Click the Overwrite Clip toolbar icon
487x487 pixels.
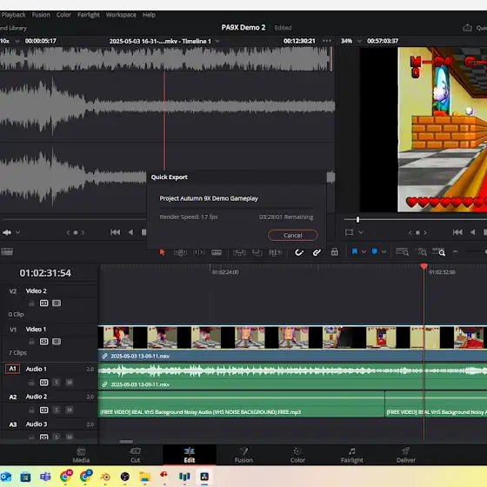click(257, 252)
